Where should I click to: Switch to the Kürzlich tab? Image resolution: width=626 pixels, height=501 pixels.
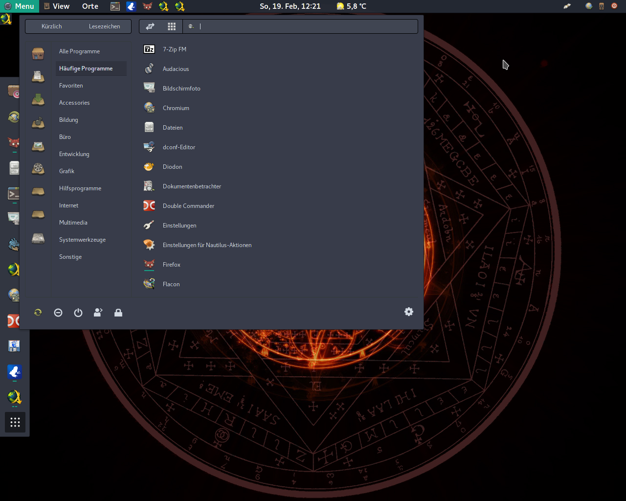click(x=52, y=26)
